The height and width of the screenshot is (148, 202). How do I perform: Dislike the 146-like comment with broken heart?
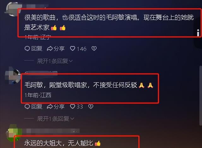[x=94, y=48]
